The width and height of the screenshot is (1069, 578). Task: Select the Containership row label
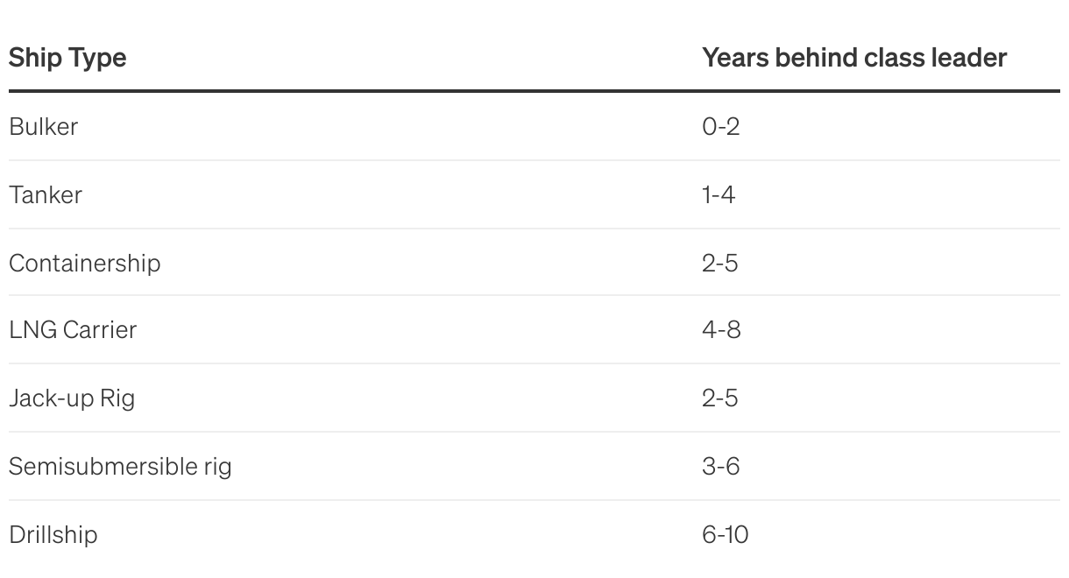click(x=85, y=263)
